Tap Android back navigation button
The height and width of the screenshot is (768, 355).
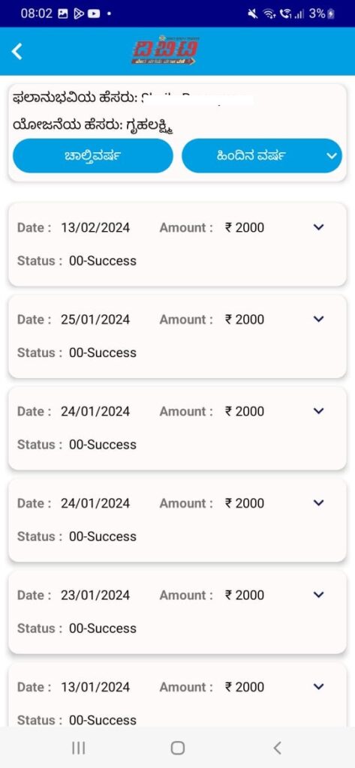(277, 748)
